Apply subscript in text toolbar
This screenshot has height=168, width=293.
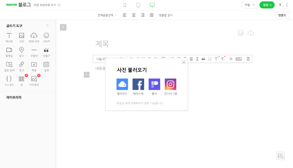(223, 59)
